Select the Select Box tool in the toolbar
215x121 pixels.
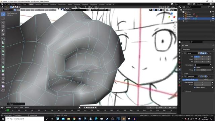(x=3, y=14)
